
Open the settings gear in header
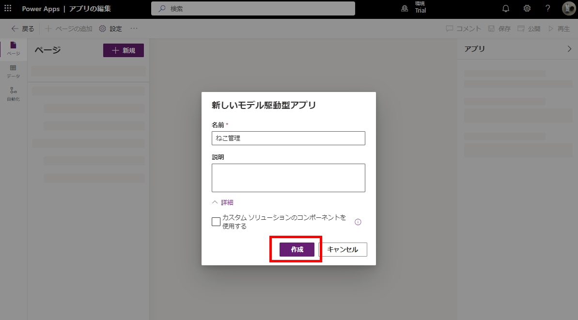tap(527, 8)
